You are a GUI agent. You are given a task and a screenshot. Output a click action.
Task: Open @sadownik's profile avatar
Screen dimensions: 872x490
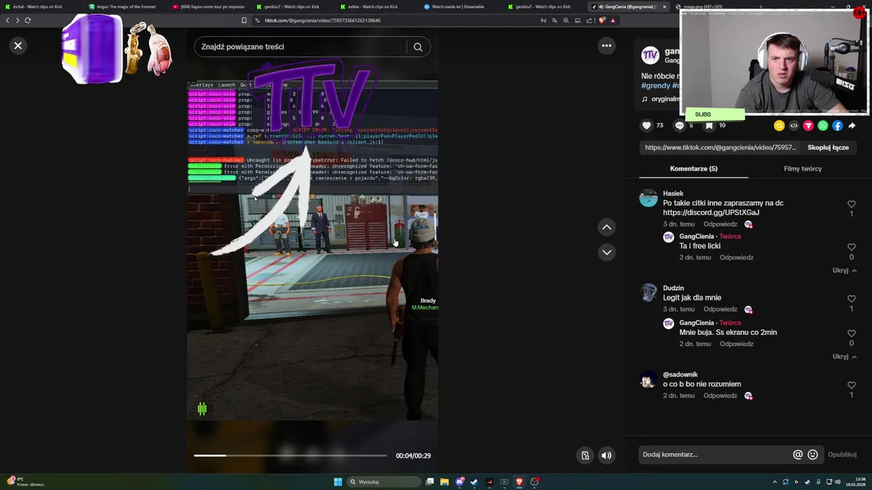649,379
